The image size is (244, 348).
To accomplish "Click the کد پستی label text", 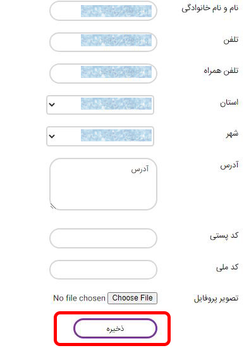I will [224, 235].
